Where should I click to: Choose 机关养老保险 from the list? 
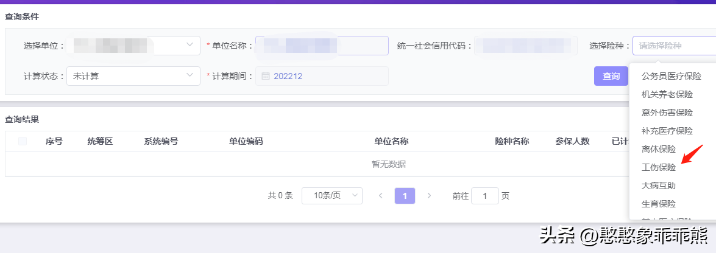(x=667, y=94)
